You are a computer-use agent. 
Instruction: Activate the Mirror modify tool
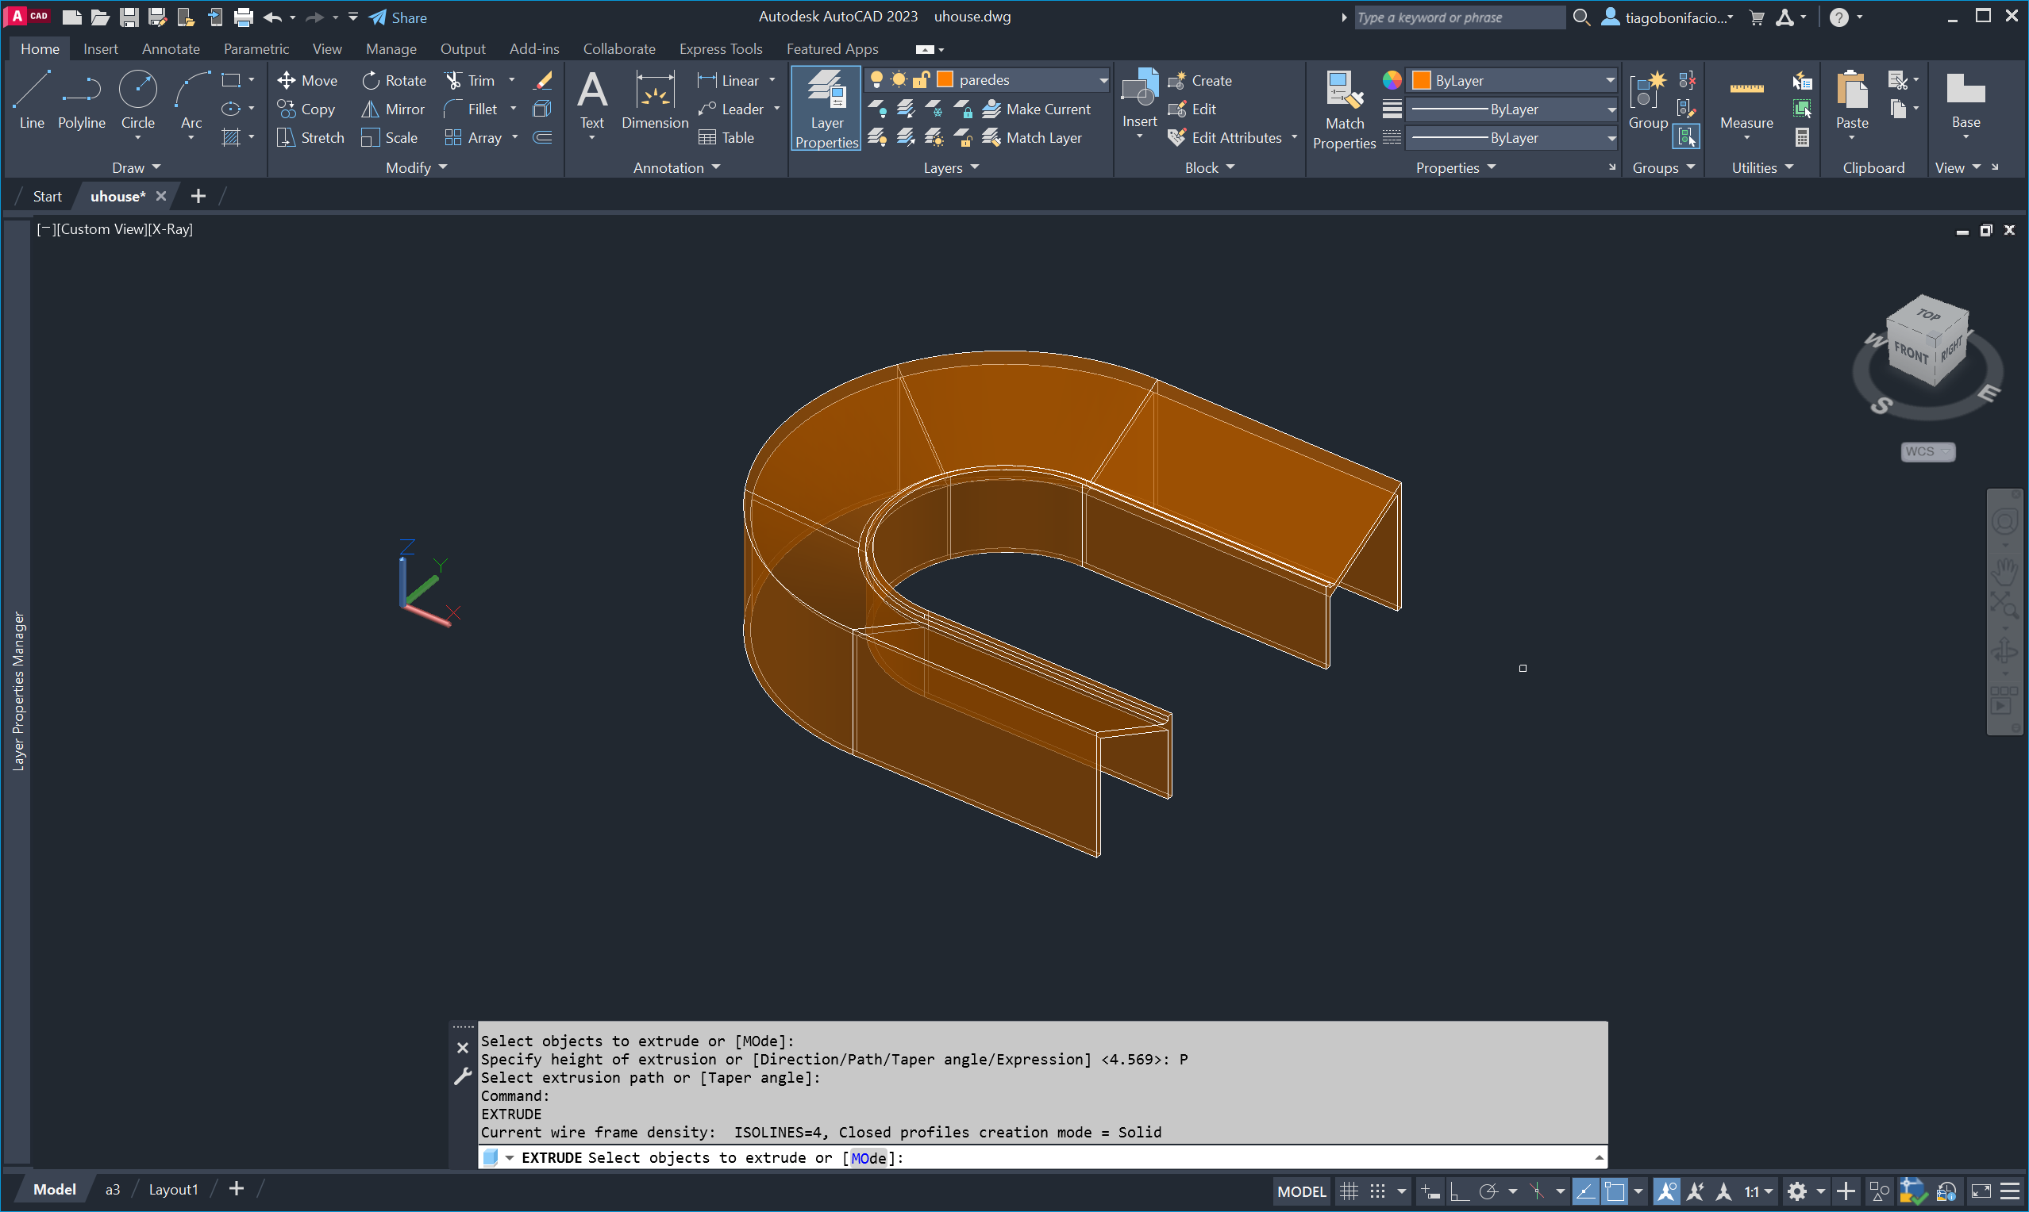pos(393,109)
